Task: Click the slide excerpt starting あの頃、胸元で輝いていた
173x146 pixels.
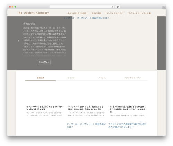Action: [45, 42]
